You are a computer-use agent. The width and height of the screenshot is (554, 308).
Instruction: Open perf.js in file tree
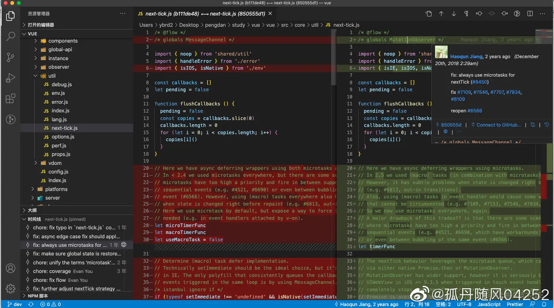(77, 146)
